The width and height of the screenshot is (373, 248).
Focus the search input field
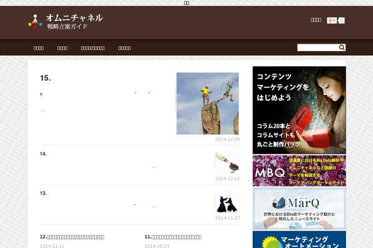coord(318,48)
